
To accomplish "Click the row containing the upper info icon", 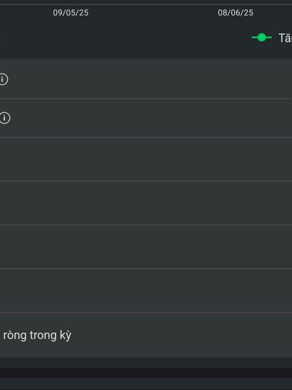I will pyautogui.click(x=146, y=79).
